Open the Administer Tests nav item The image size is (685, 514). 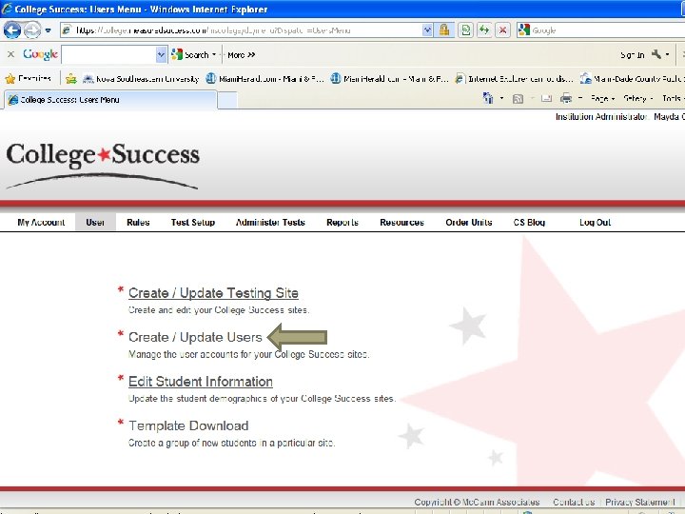coord(270,222)
